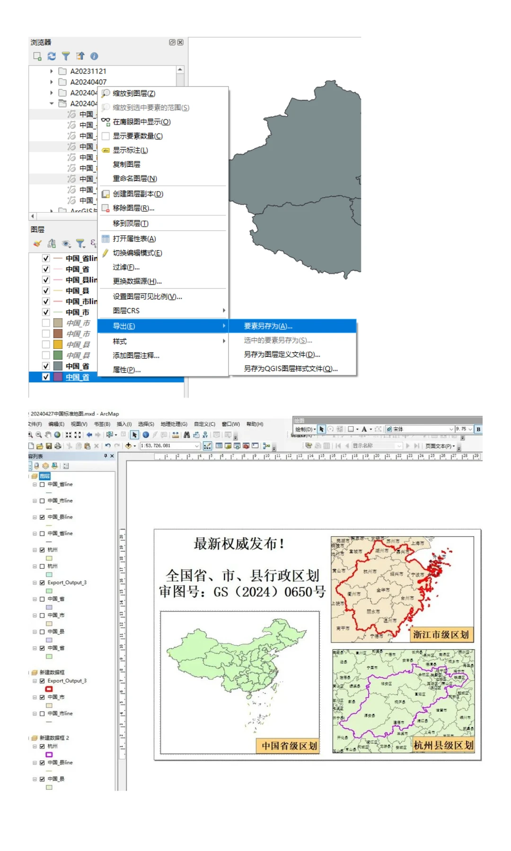Click red Export_Output_3 symbol under 新建数据框
The height and width of the screenshot is (851, 511).
49,689
